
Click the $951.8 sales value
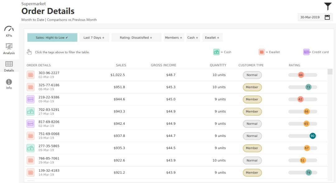tap(119, 87)
